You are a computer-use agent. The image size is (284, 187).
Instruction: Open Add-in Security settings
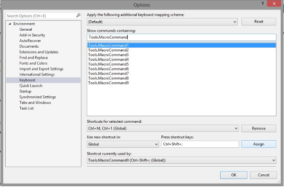[x=32, y=35]
